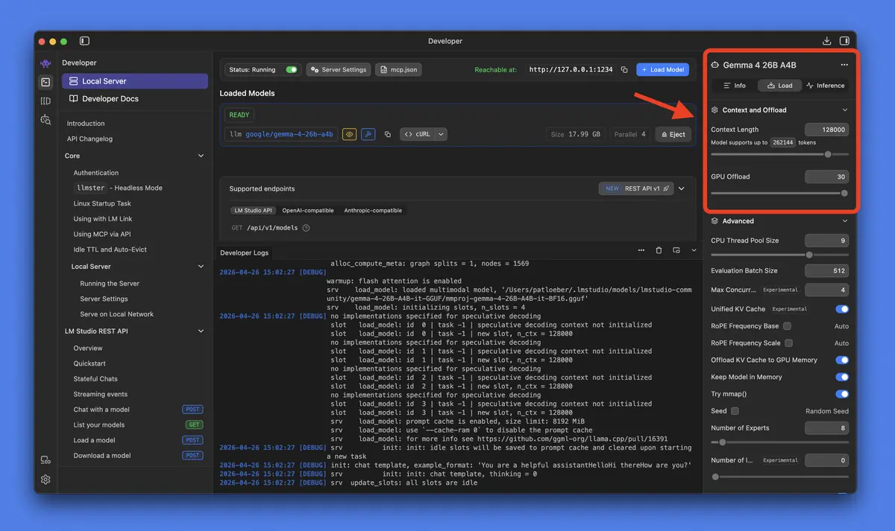The image size is (895, 531).
Task: Open the Quickstart docs page
Action: pyautogui.click(x=89, y=363)
